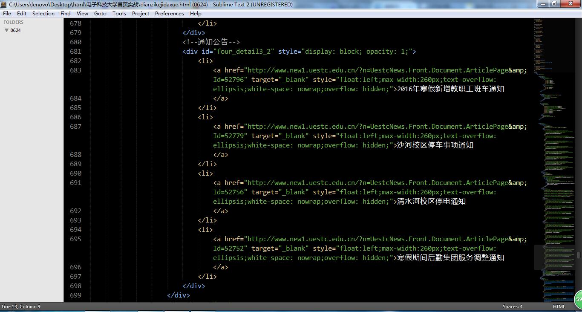
Task: Click the text 沙河校区停车事项通知
Action: [x=435, y=145]
